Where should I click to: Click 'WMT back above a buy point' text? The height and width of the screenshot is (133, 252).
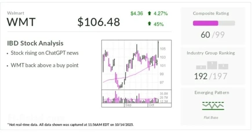click(x=44, y=65)
